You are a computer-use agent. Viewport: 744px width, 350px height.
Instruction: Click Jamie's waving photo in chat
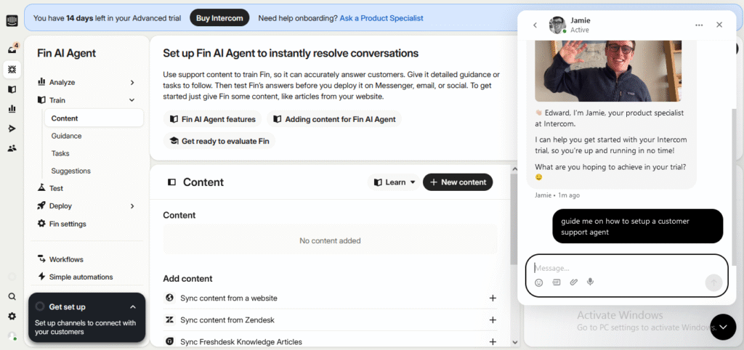[x=608, y=70]
